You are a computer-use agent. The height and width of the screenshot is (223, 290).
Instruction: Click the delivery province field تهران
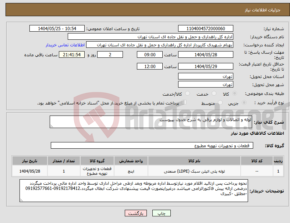(205, 76)
